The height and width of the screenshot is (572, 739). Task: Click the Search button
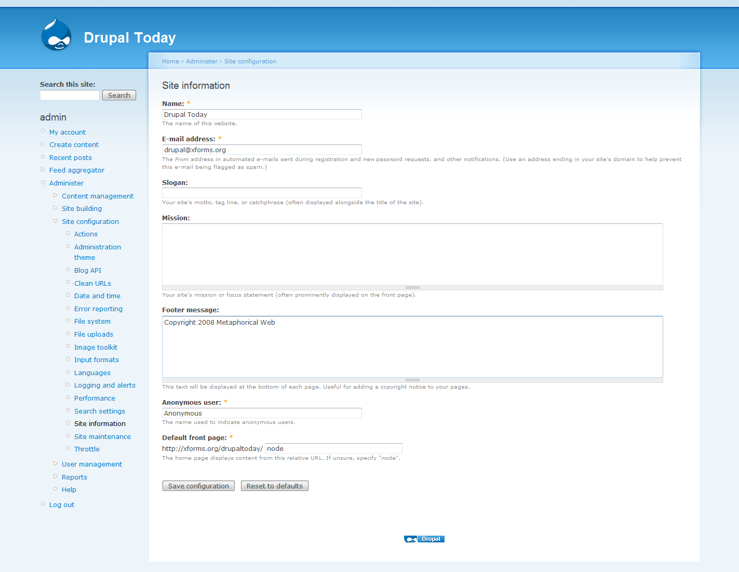[x=119, y=95]
